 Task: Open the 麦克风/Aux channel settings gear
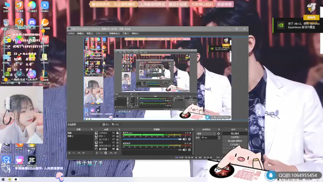pos(189,139)
